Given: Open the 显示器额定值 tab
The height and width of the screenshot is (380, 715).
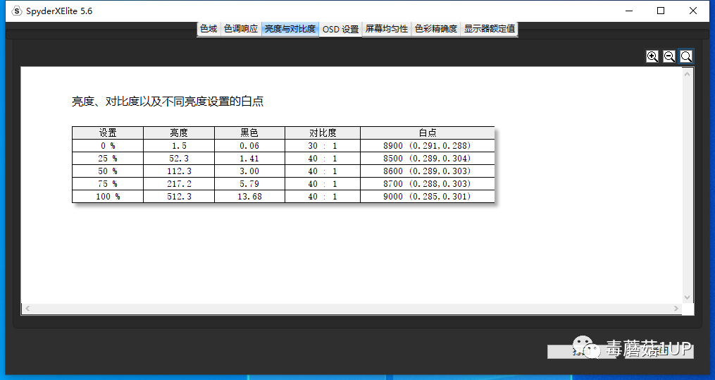Looking at the screenshot, I should click(x=490, y=29).
